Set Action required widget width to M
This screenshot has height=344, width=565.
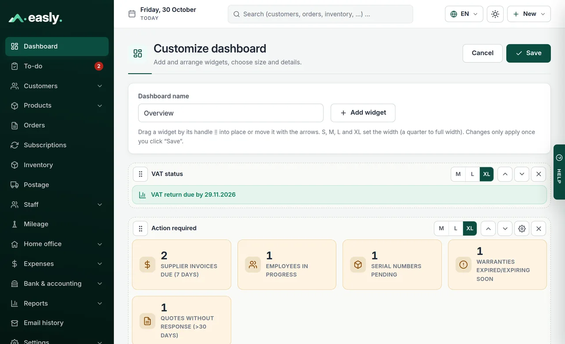click(x=441, y=228)
